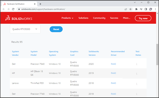Image resolution: width=159 pixels, height=98 pixels.
Task: View test notes for Dell Precision 7540
Action: tap(137, 64)
